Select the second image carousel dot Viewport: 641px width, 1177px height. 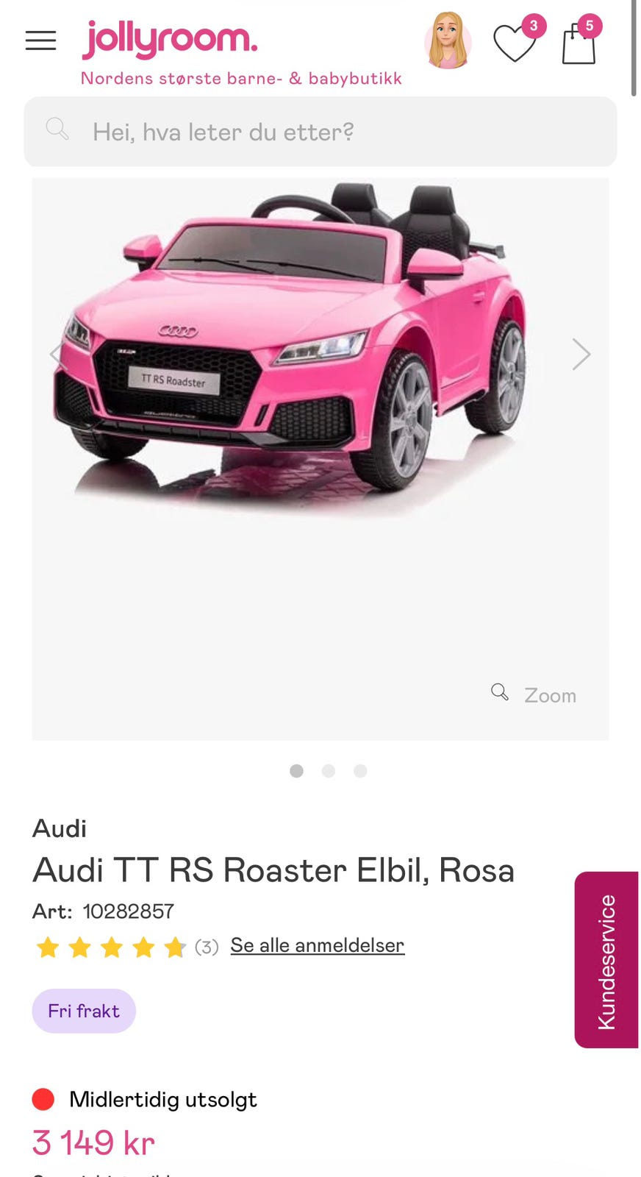coord(329,771)
